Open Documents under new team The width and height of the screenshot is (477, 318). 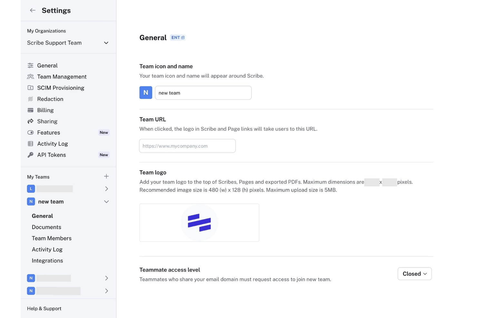point(46,227)
